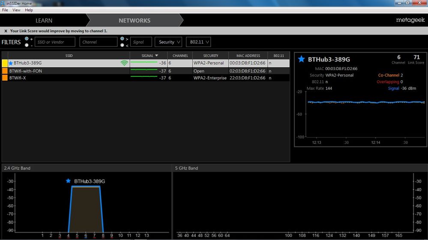Click WPA2-Enterprise security cell
The width and height of the screenshot is (428, 240).
tap(210, 78)
